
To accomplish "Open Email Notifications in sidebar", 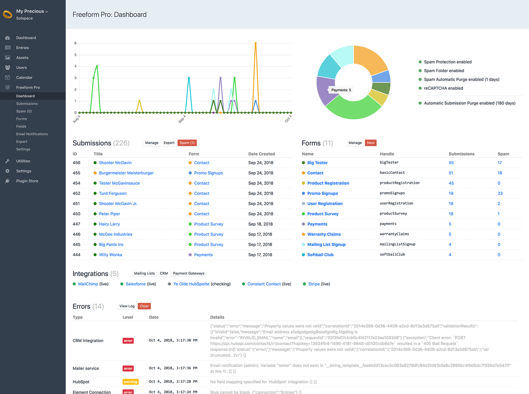I will [32, 134].
